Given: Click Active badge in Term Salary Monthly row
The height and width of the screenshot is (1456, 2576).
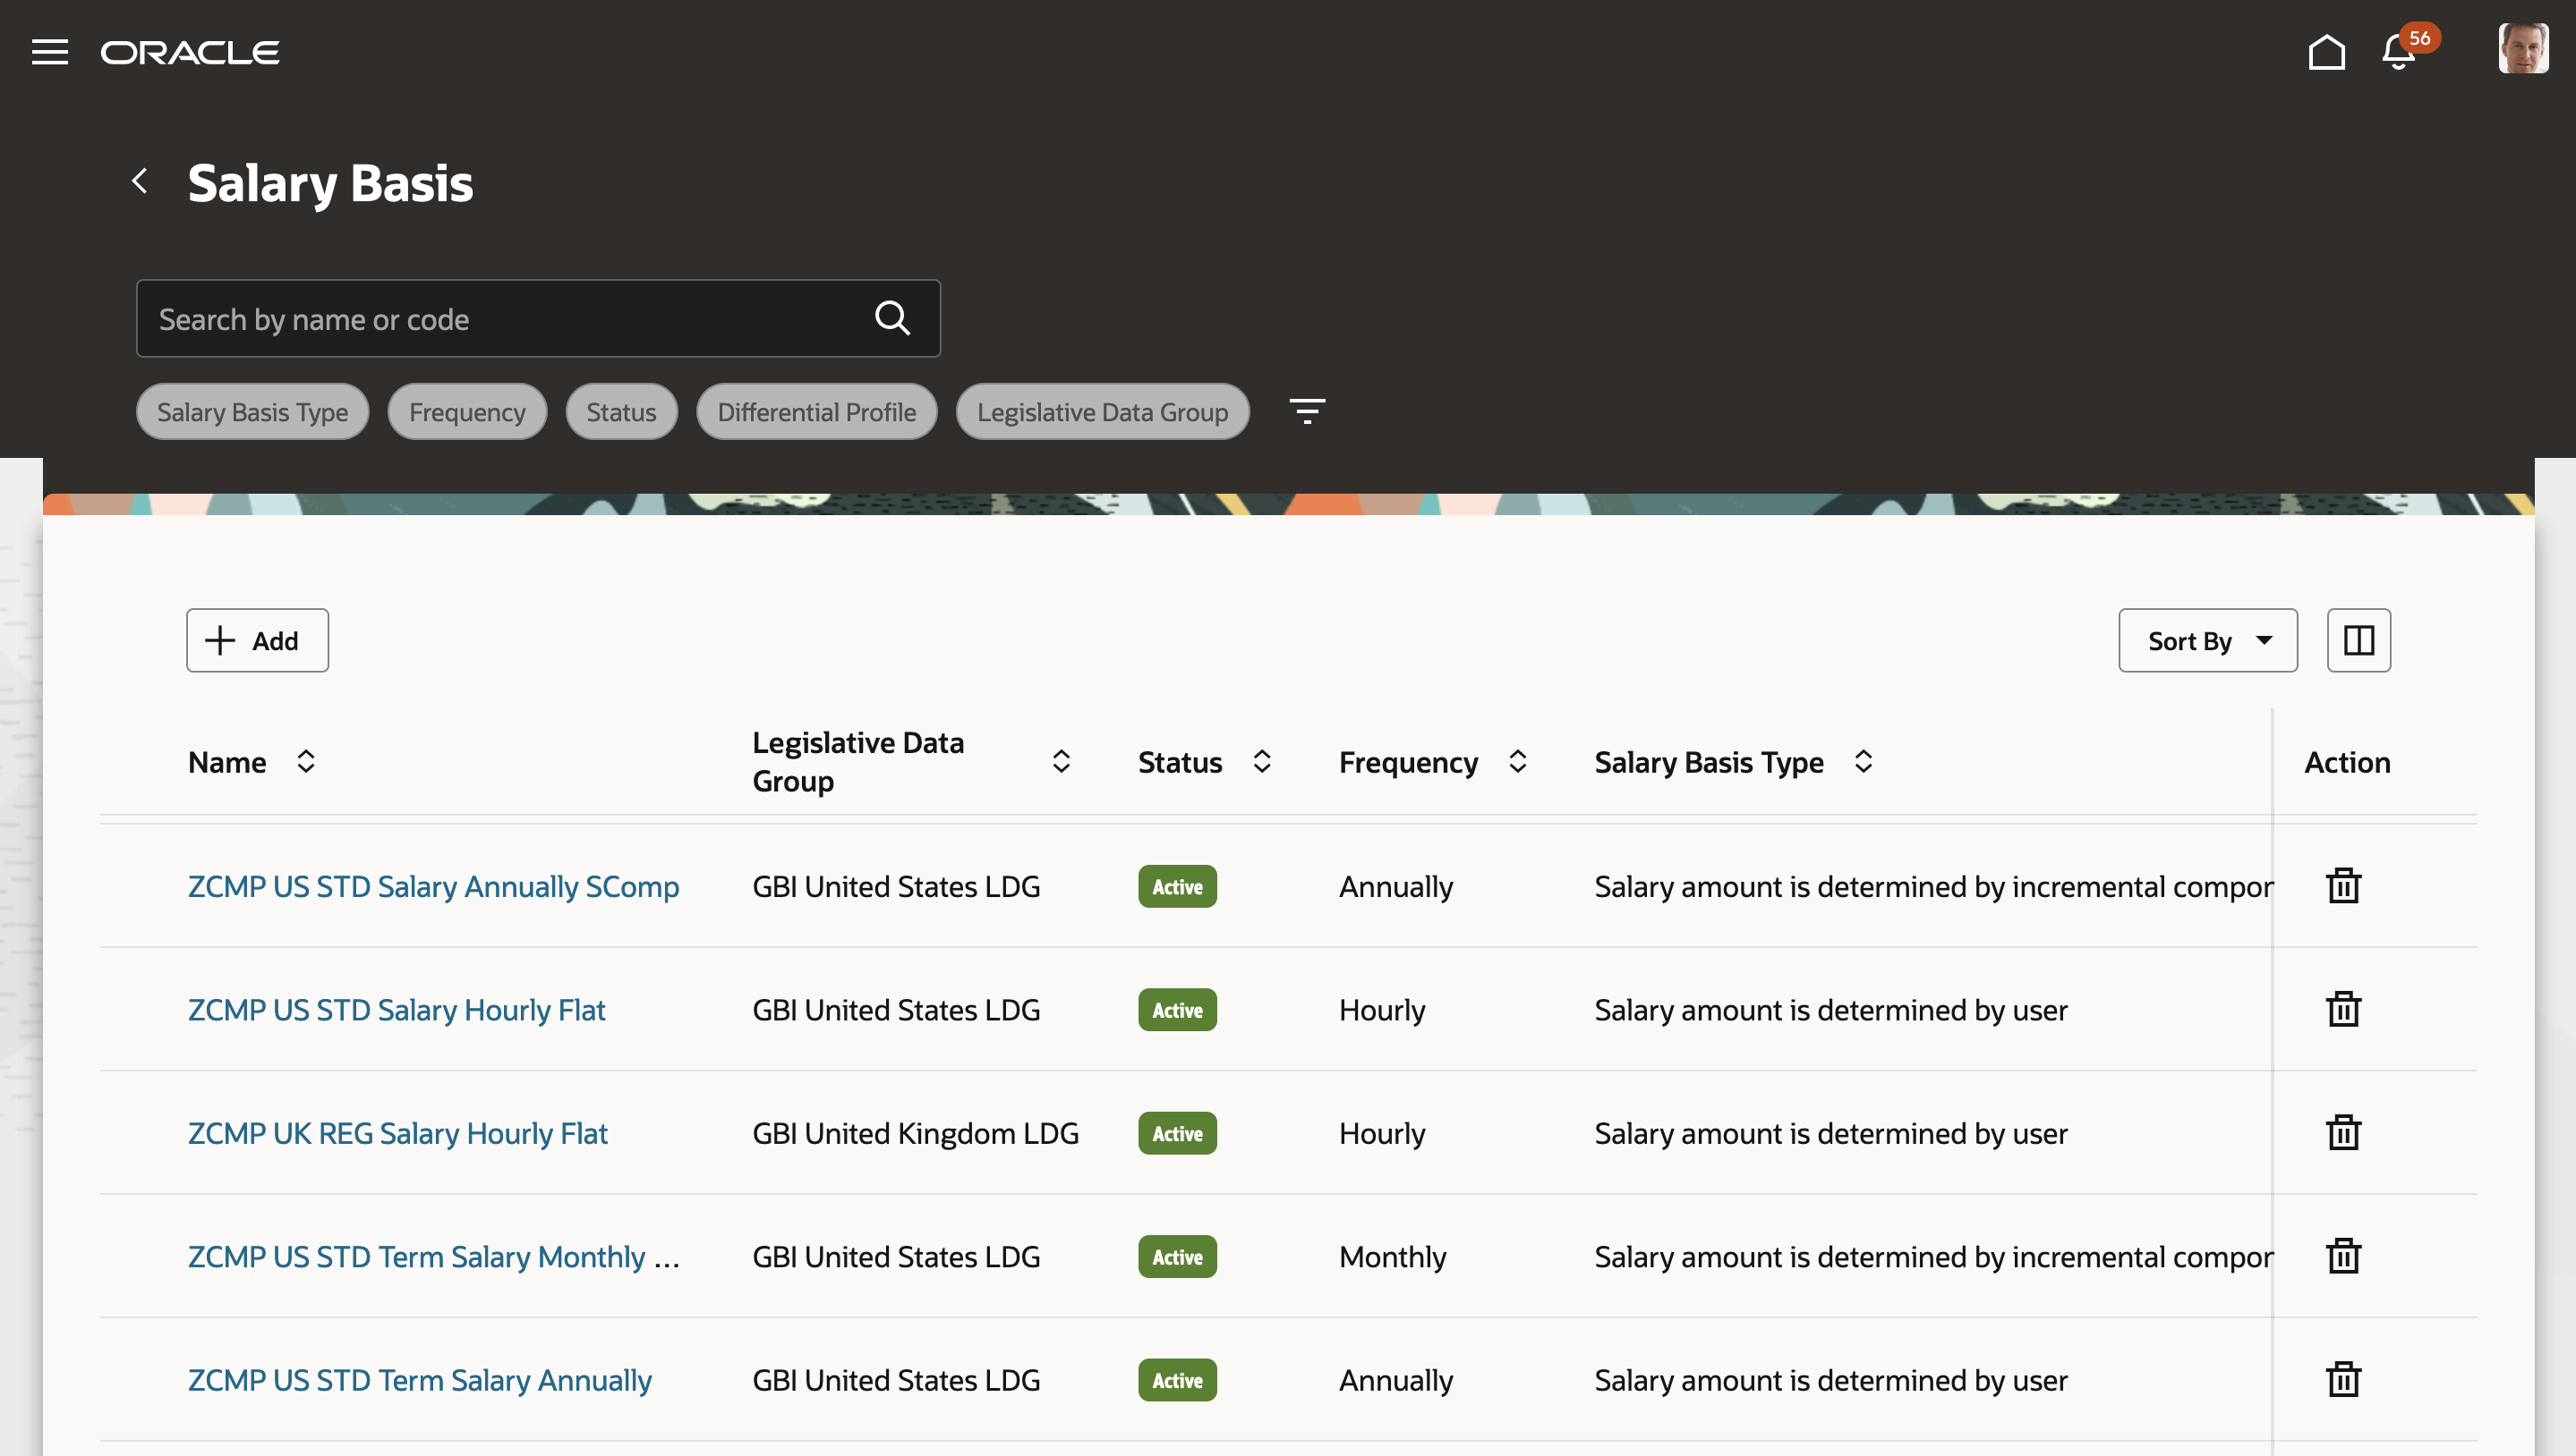Looking at the screenshot, I should (1177, 1257).
